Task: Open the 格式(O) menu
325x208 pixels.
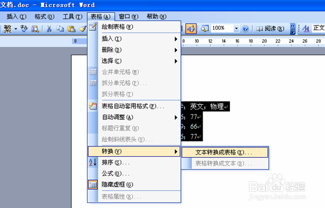Action: (x=45, y=17)
